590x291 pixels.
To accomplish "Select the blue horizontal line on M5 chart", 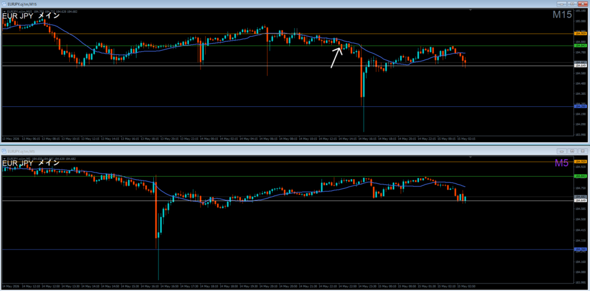I will [x=288, y=250].
